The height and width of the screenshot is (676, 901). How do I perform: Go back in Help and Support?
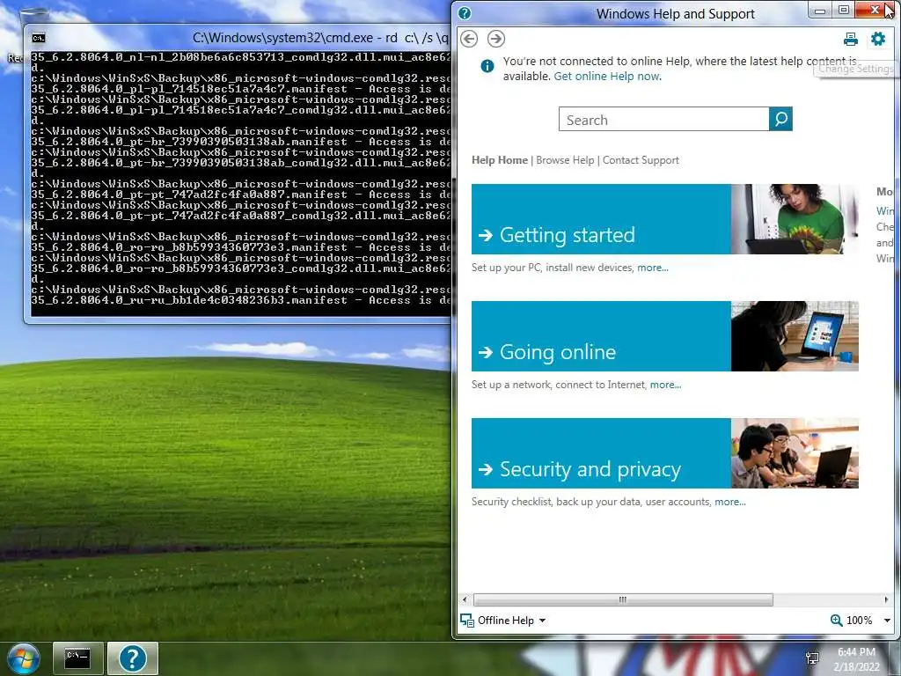(469, 39)
